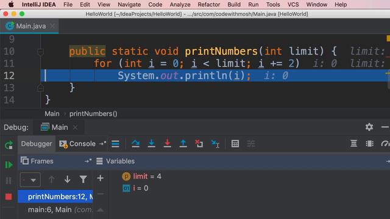Open the Build menu
This screenshot has width=390, height=219.
[234, 4]
